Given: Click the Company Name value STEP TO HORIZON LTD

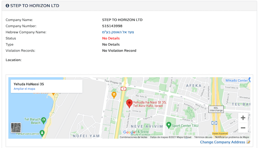Looking at the screenshot, I should [x=122, y=20].
